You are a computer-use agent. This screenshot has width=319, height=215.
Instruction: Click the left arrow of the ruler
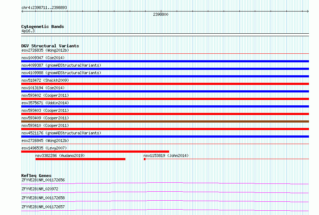point(22,11)
